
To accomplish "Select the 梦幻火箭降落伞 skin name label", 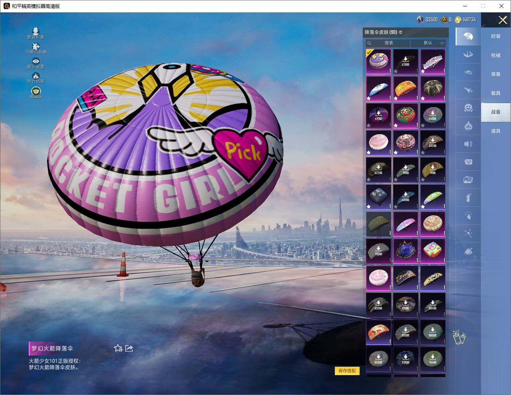I will [52, 348].
